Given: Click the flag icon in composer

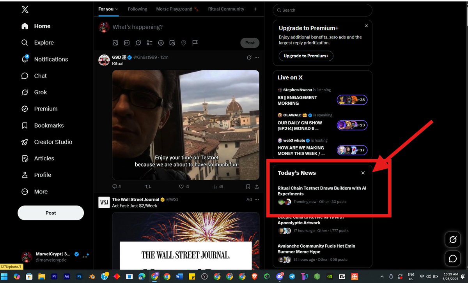Looking at the screenshot, I should pos(195,43).
